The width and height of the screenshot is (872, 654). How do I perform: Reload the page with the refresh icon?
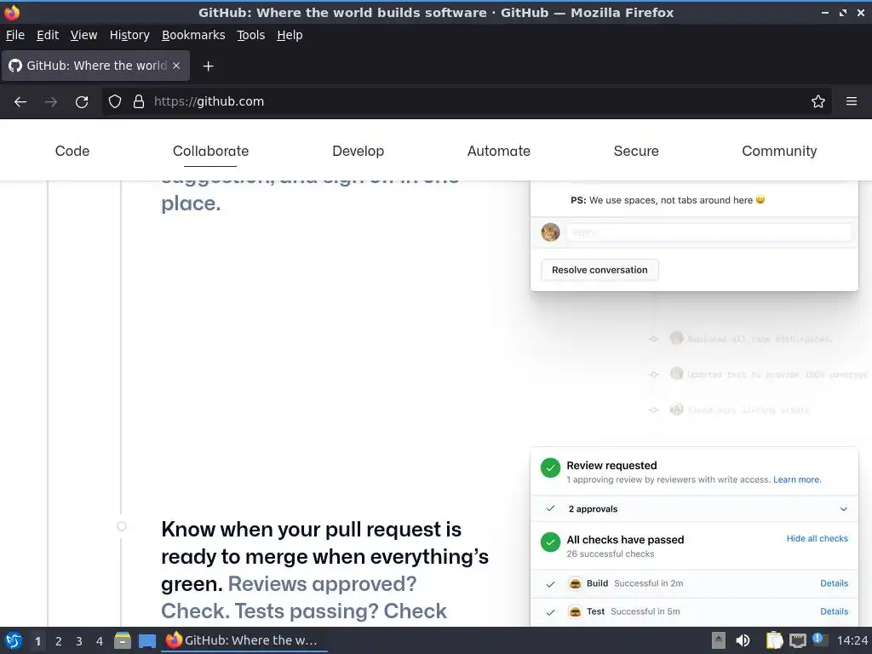(82, 102)
